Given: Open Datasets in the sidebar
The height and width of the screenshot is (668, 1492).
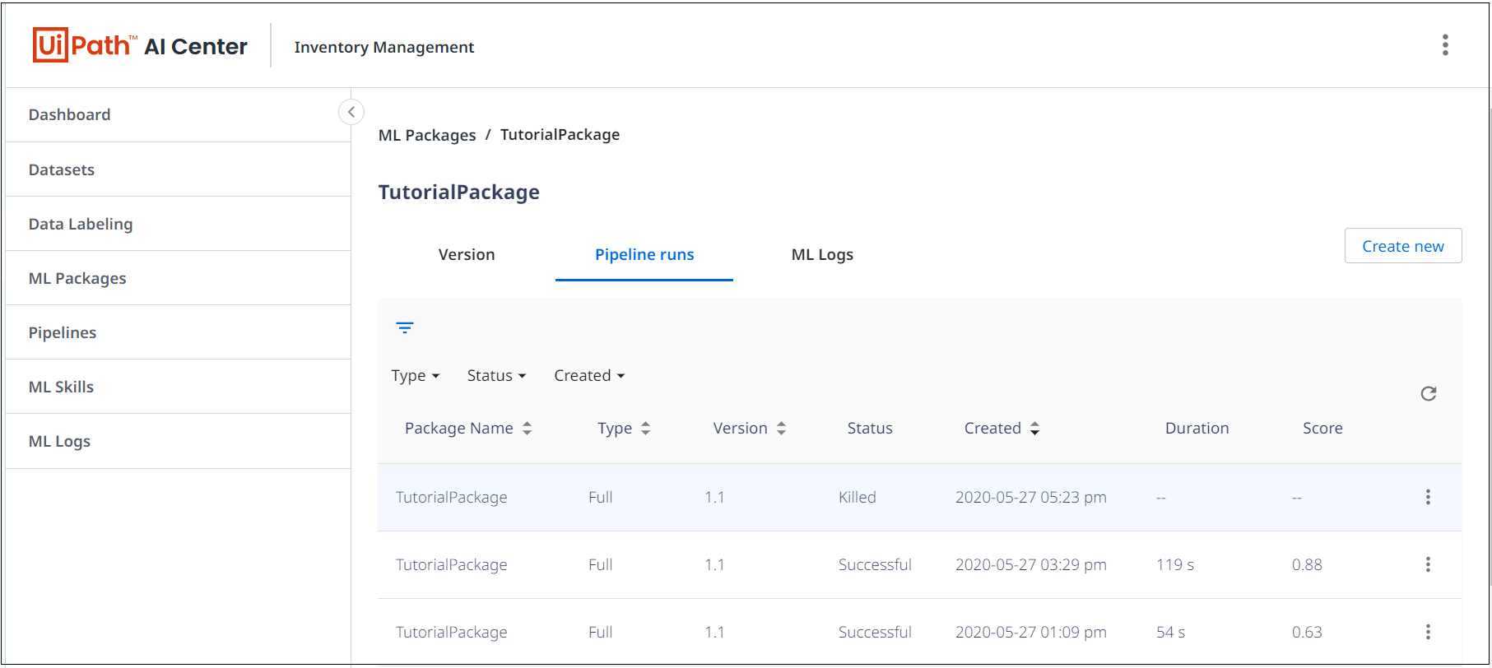Looking at the screenshot, I should [179, 169].
